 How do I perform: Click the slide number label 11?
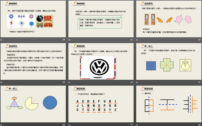(x=131, y=40)
